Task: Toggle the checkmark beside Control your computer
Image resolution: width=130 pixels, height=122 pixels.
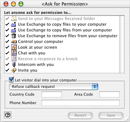Action: point(7,42)
